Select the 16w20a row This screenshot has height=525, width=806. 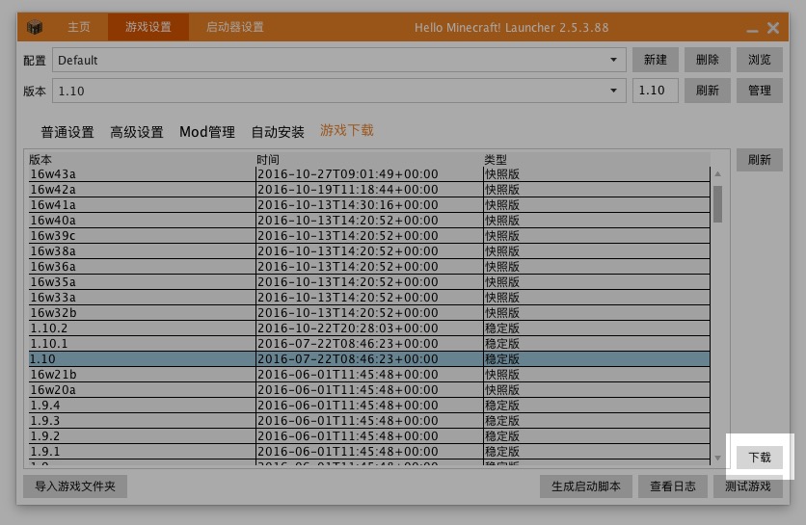point(369,389)
